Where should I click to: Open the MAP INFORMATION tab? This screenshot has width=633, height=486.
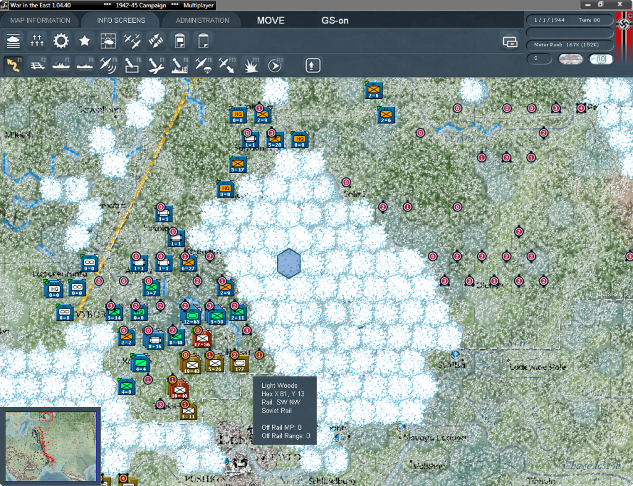40,20
